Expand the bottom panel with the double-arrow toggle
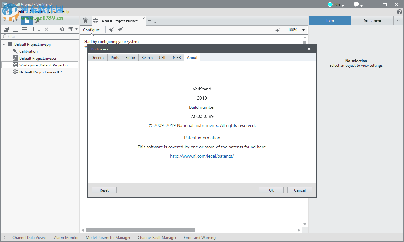 [4, 238]
